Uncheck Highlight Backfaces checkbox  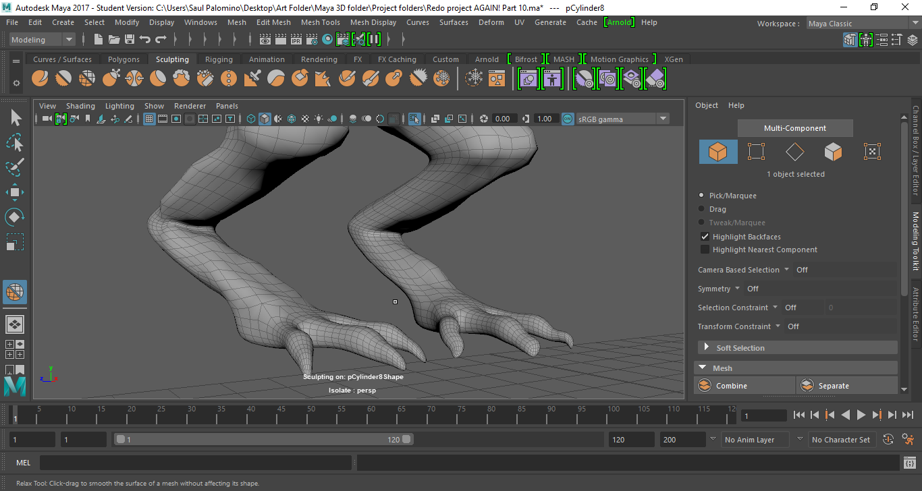point(705,237)
